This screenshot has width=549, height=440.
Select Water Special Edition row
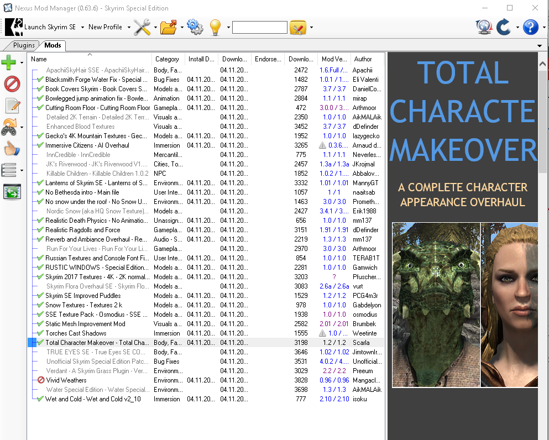[x=206, y=389]
